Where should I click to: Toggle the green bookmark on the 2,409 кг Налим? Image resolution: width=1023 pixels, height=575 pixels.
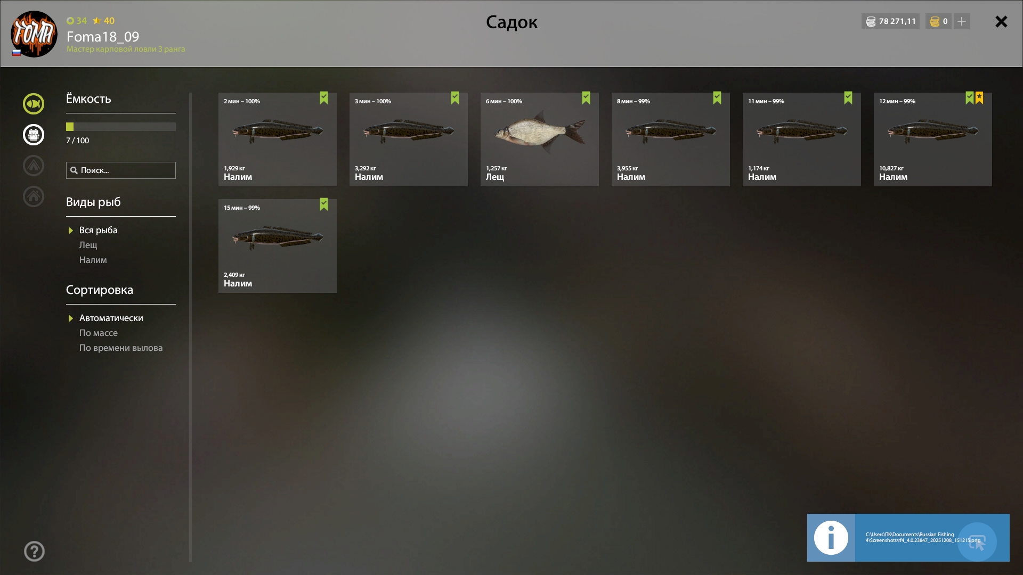click(x=324, y=204)
